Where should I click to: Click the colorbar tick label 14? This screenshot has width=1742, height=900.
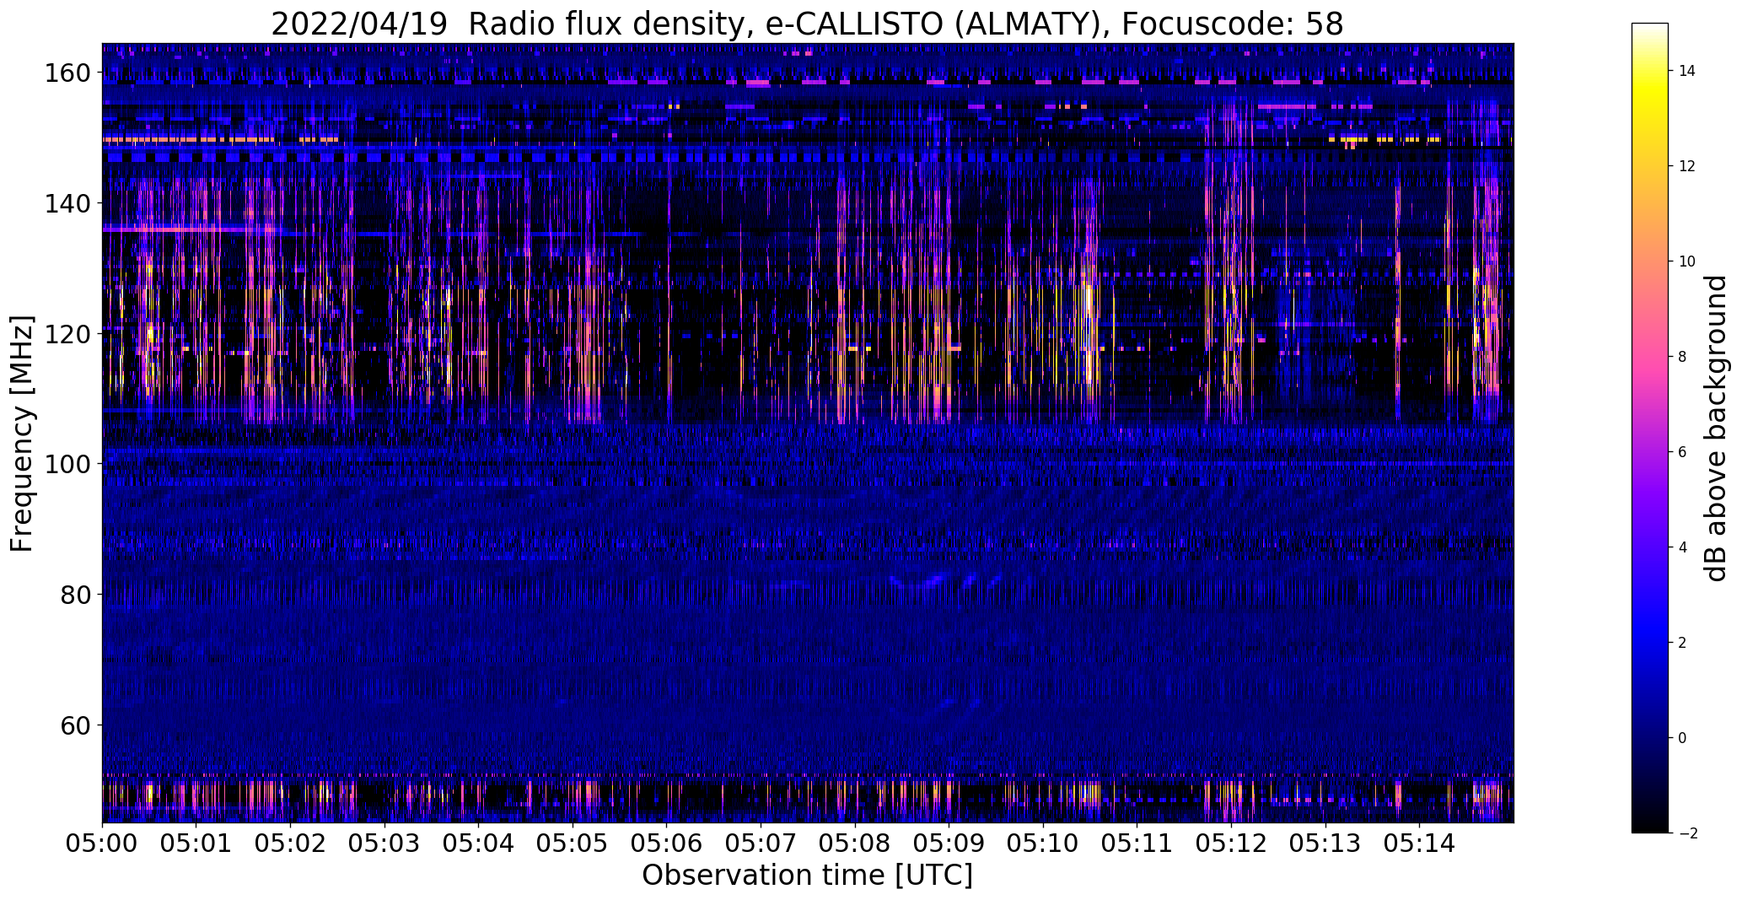click(x=1687, y=71)
